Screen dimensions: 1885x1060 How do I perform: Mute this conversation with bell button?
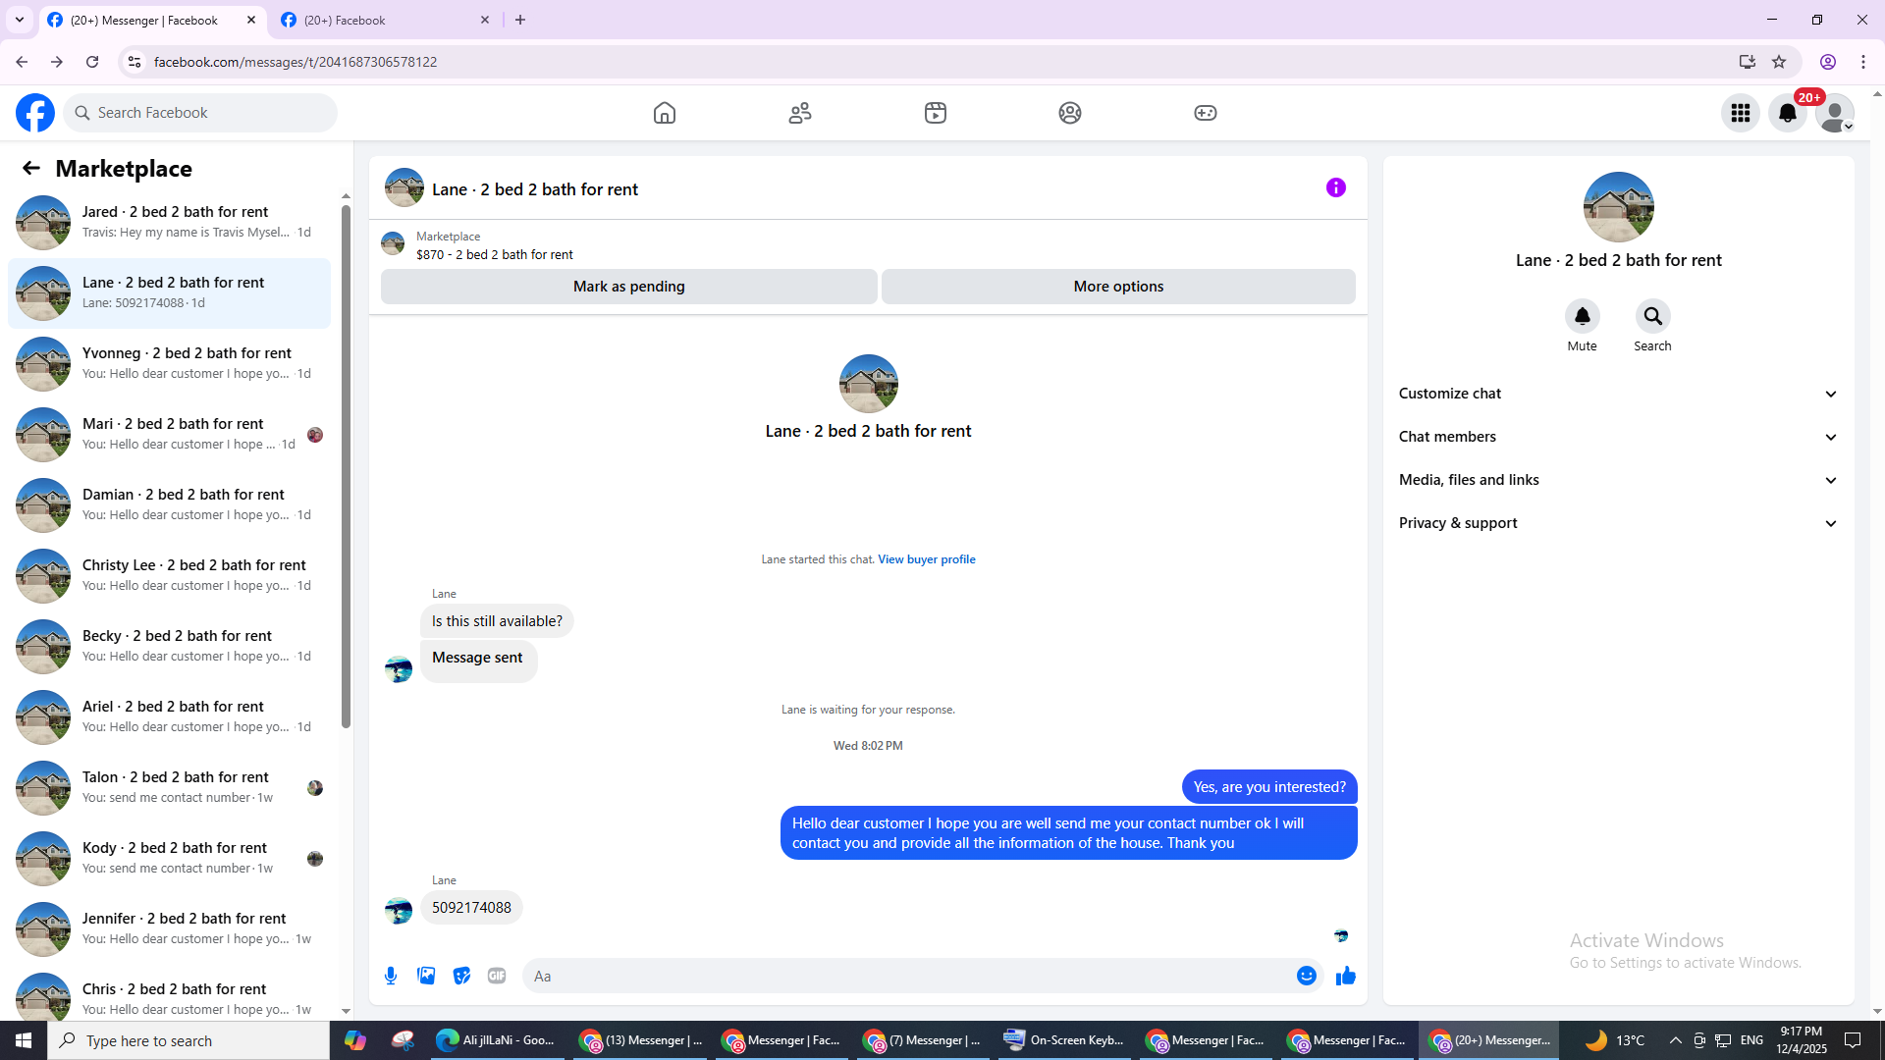(x=1582, y=316)
